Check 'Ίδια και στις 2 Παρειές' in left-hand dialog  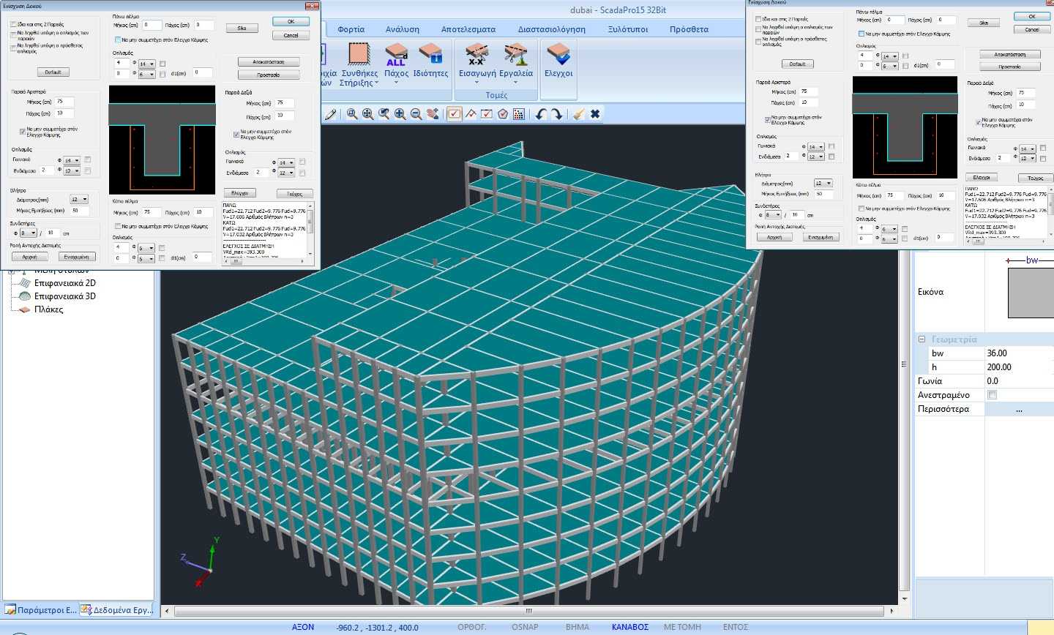[x=13, y=24]
